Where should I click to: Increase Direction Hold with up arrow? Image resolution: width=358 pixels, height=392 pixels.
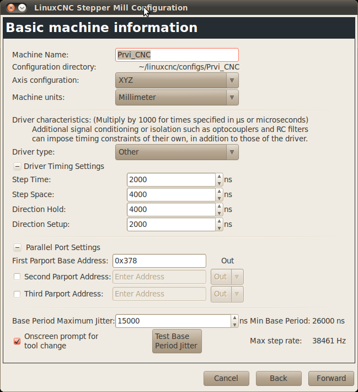[x=219, y=206]
